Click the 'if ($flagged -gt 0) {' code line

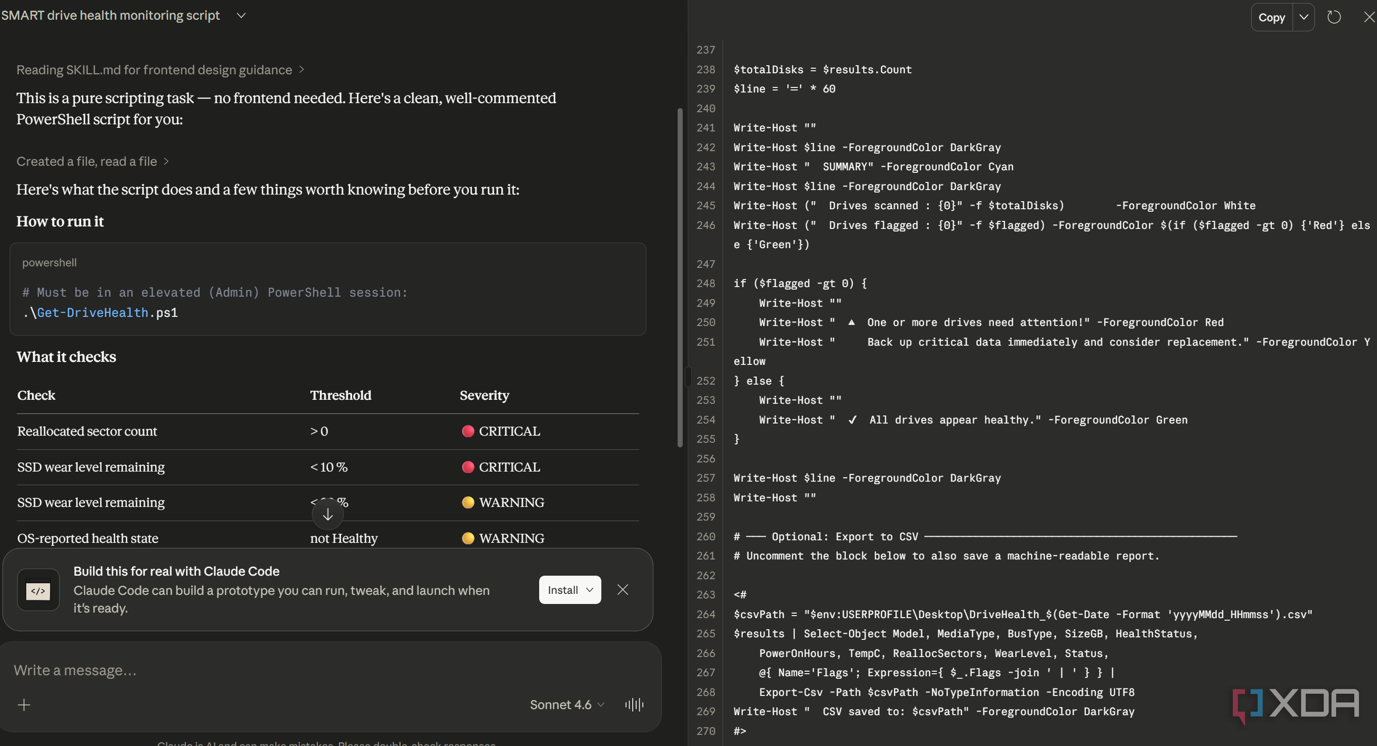[x=800, y=284]
